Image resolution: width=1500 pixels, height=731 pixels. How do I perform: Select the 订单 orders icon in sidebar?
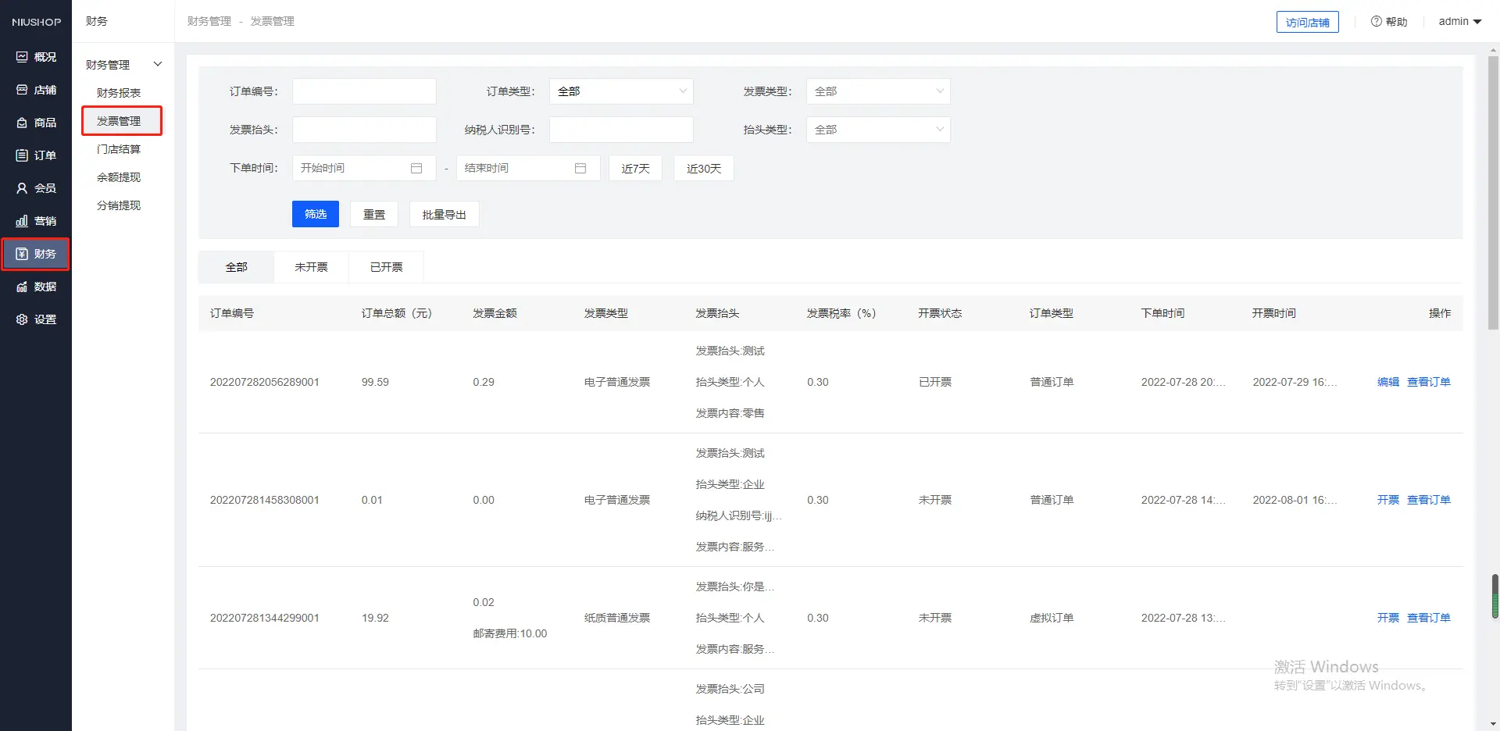(22, 155)
